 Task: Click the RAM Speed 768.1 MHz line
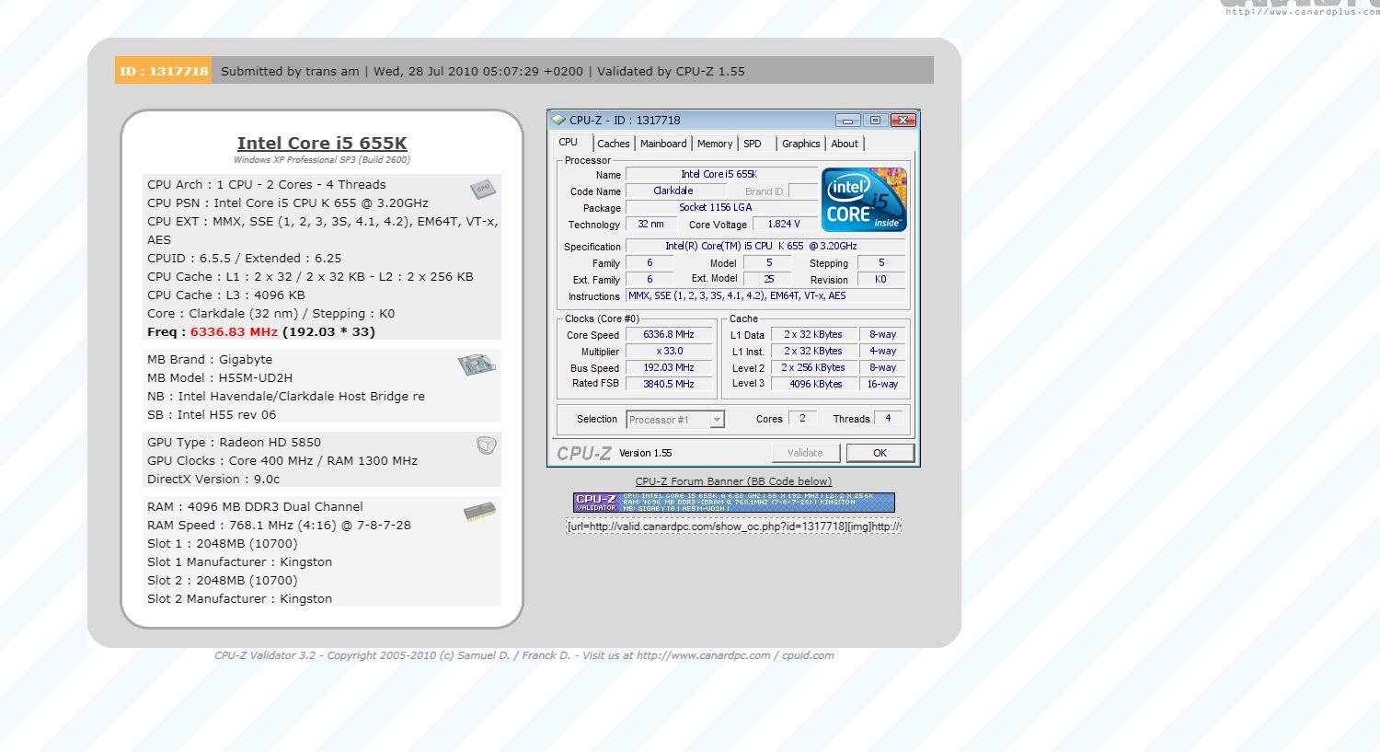click(279, 525)
